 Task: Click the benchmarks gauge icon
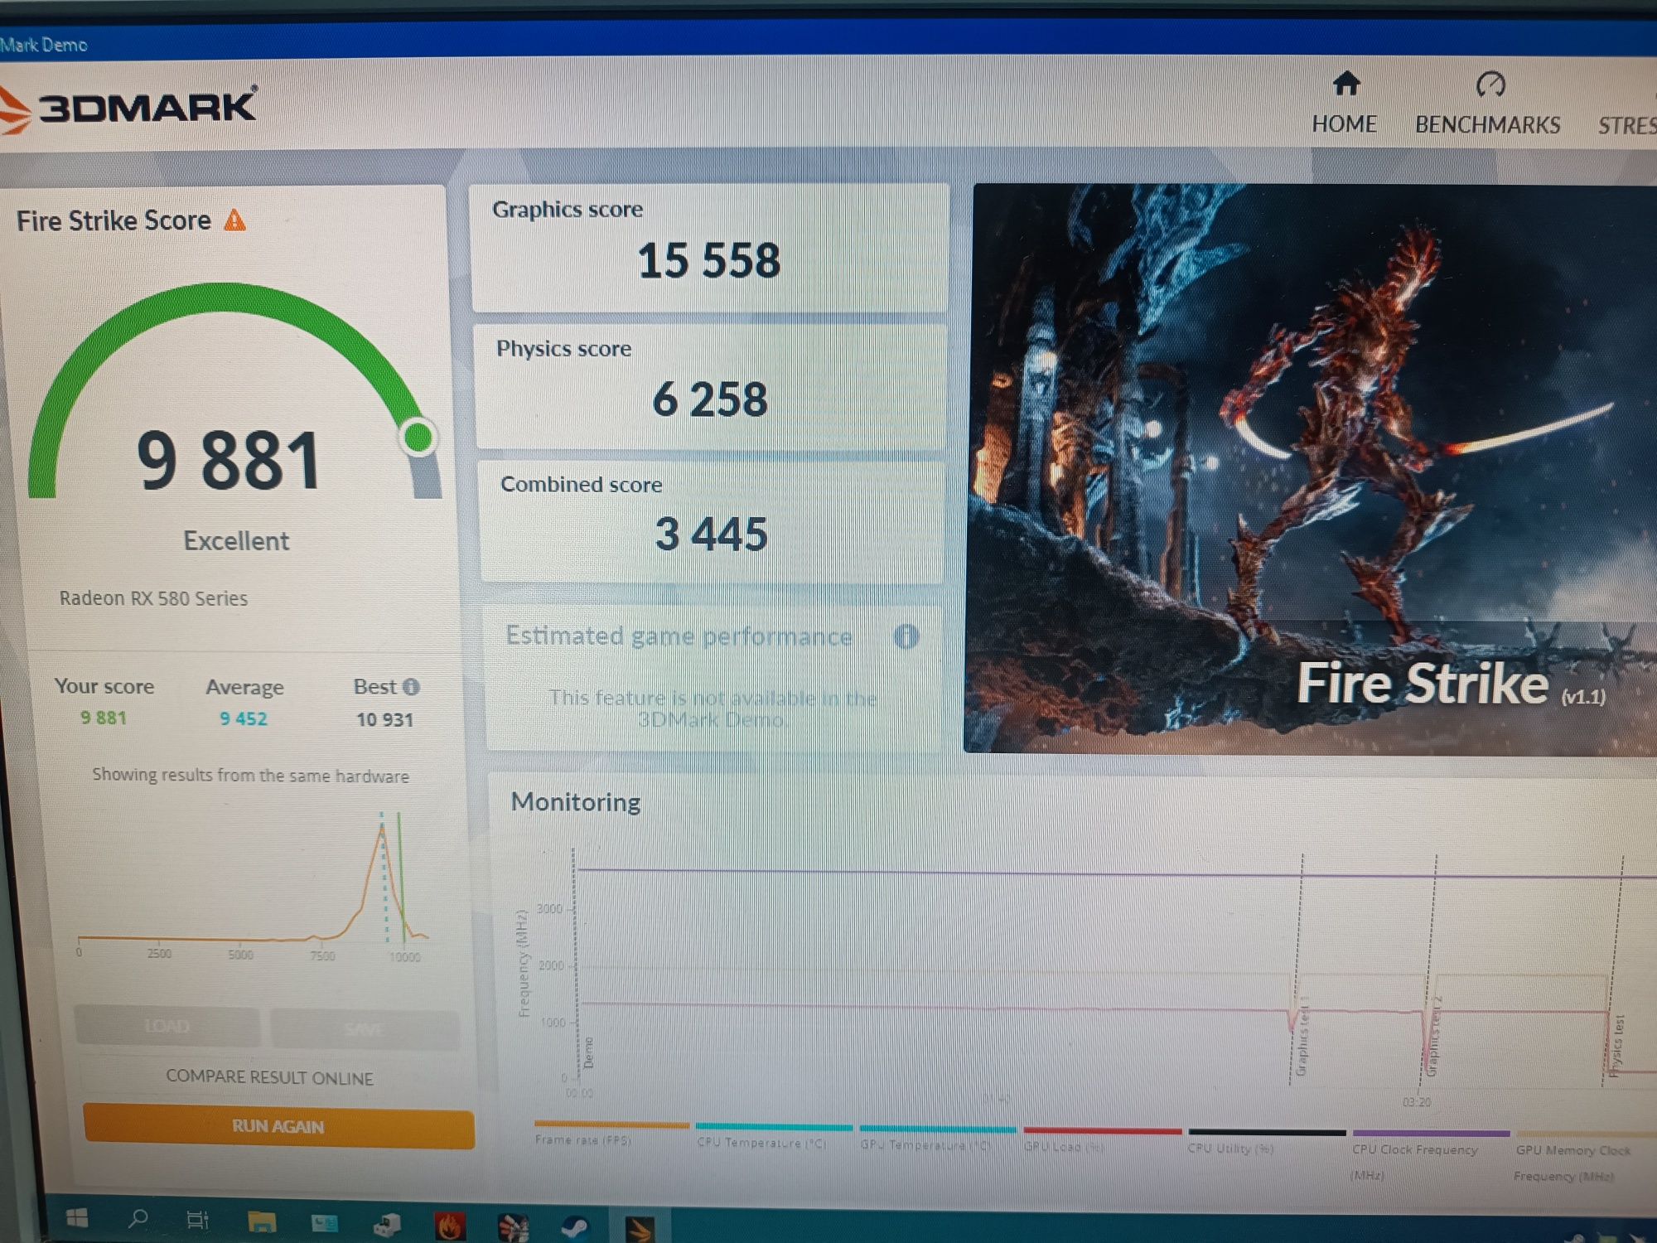tap(1490, 84)
